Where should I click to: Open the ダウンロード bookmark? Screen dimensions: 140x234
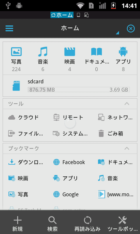click(26, 162)
